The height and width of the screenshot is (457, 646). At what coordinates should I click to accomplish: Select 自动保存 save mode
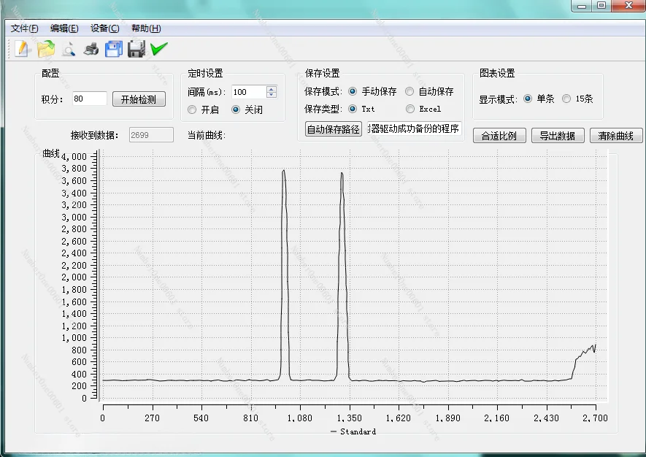coord(409,91)
